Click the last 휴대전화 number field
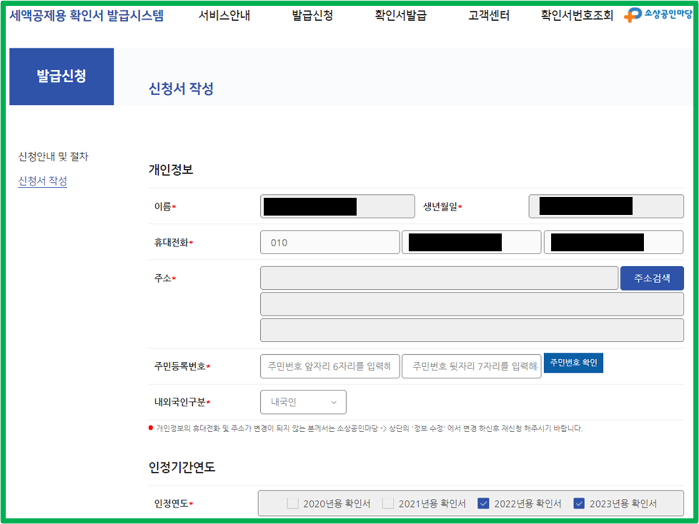699x524 pixels. click(613, 242)
